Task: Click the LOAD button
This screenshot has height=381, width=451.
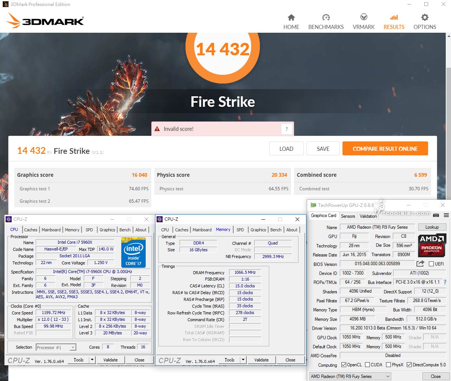Action: coord(286,149)
